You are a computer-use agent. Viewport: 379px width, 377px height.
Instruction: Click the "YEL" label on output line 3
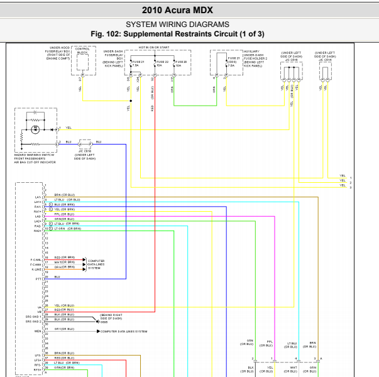pos(343,185)
